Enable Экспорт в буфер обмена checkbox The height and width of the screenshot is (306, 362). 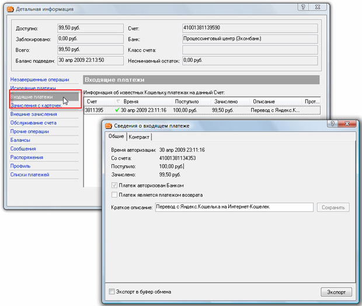(112, 291)
